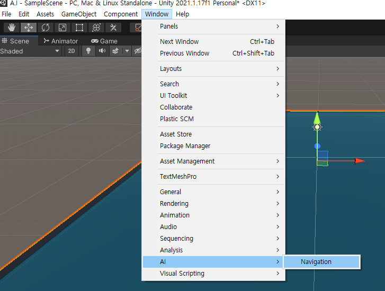Close the open Window menu
The image size is (385, 291).
click(157, 14)
